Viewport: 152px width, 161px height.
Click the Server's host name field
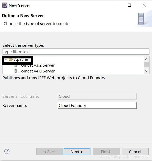(x=97, y=96)
